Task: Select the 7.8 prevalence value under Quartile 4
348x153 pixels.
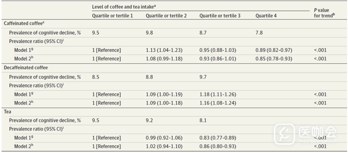Action: (x=259, y=33)
